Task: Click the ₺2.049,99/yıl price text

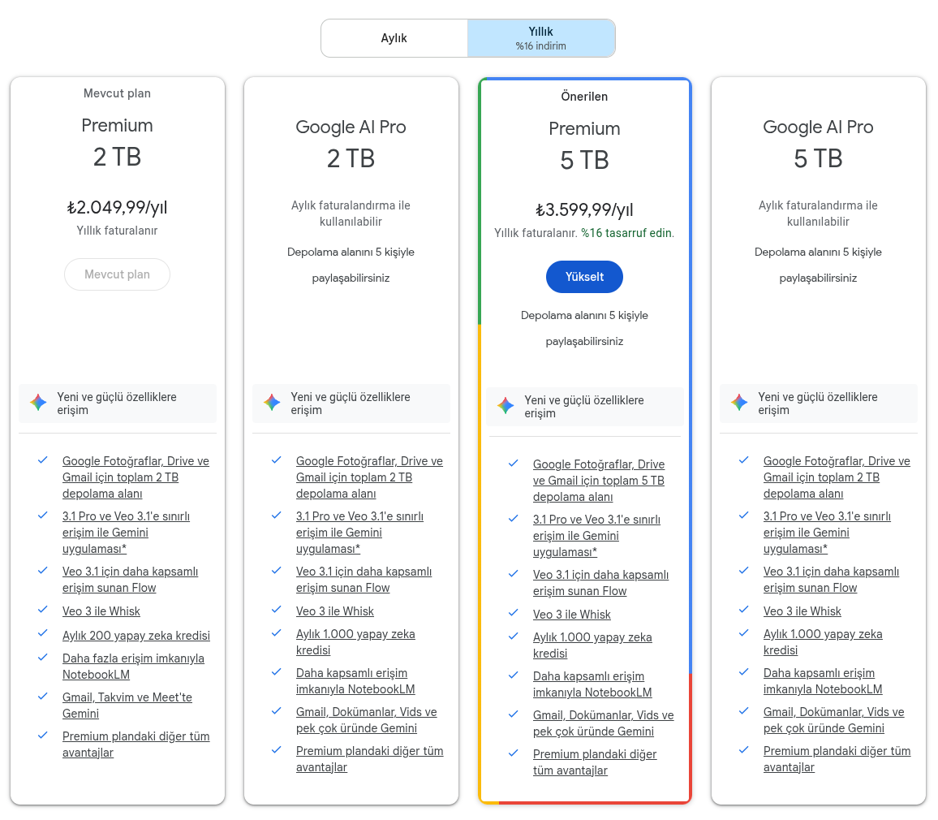Action: pos(117,207)
